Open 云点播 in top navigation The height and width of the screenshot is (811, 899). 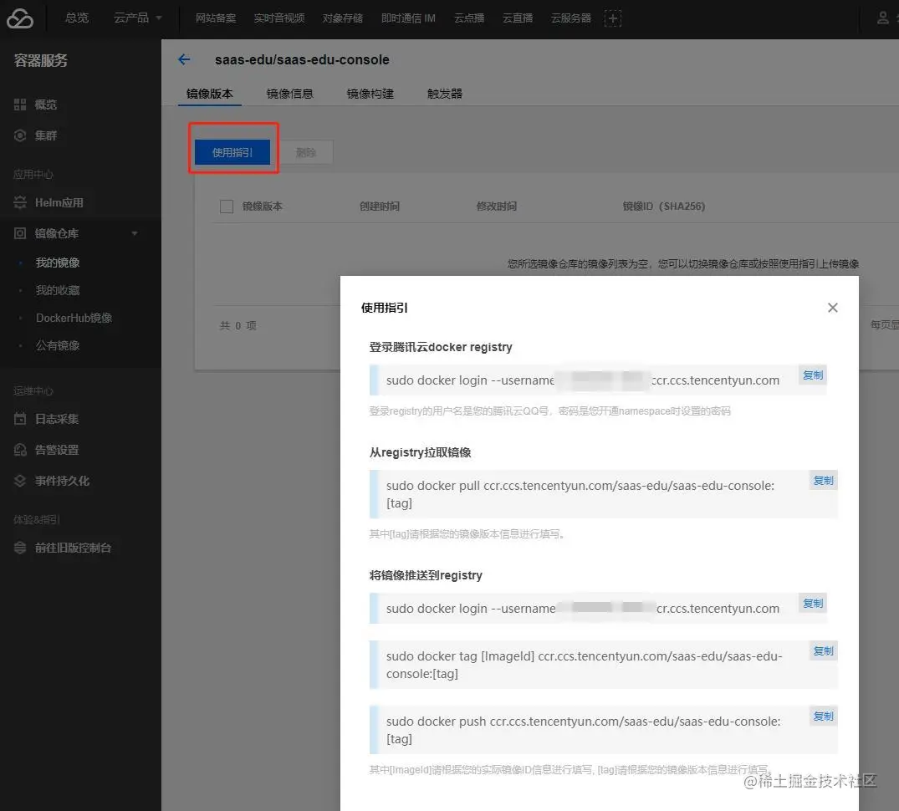[469, 18]
